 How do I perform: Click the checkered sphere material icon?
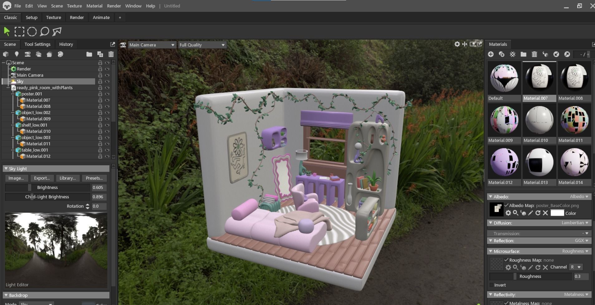pyautogui.click(x=512, y=54)
